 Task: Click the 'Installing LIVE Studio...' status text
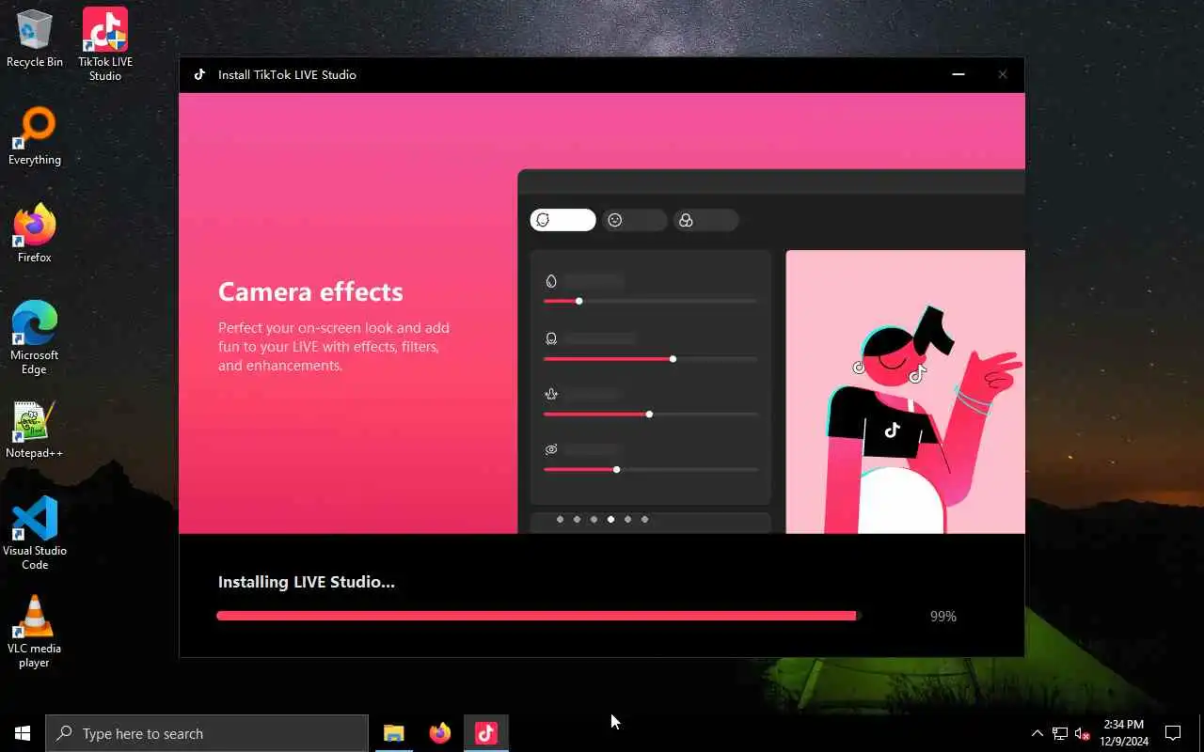click(x=307, y=582)
